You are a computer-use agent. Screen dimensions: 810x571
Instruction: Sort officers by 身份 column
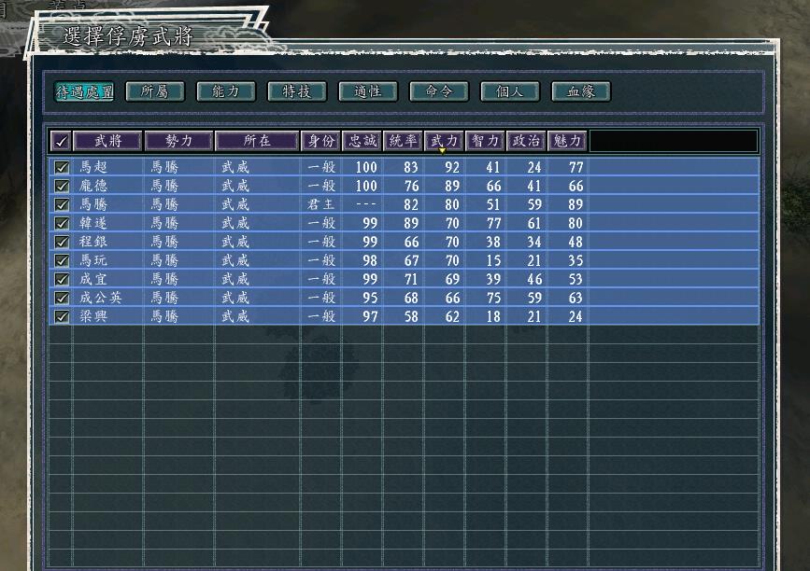(320, 141)
